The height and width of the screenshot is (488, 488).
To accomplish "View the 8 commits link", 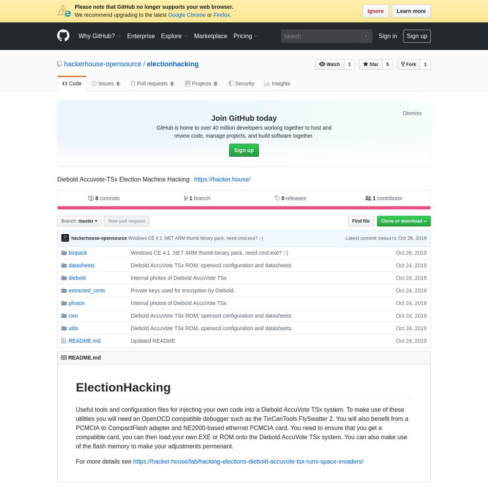I will (104, 198).
